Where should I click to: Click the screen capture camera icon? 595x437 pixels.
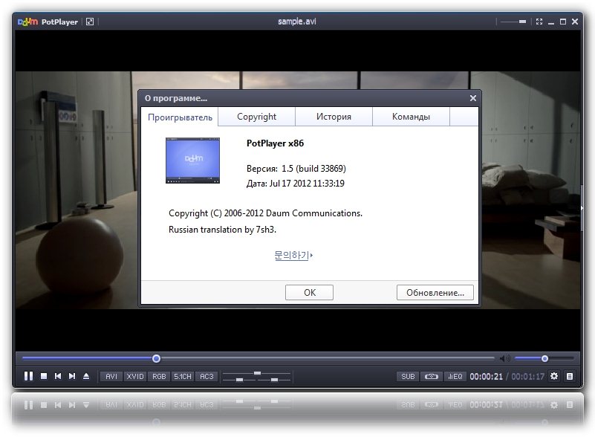point(432,377)
